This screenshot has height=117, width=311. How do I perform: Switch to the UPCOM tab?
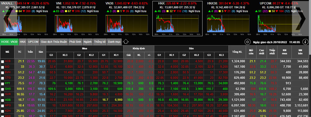pyautogui.click(x=33, y=42)
